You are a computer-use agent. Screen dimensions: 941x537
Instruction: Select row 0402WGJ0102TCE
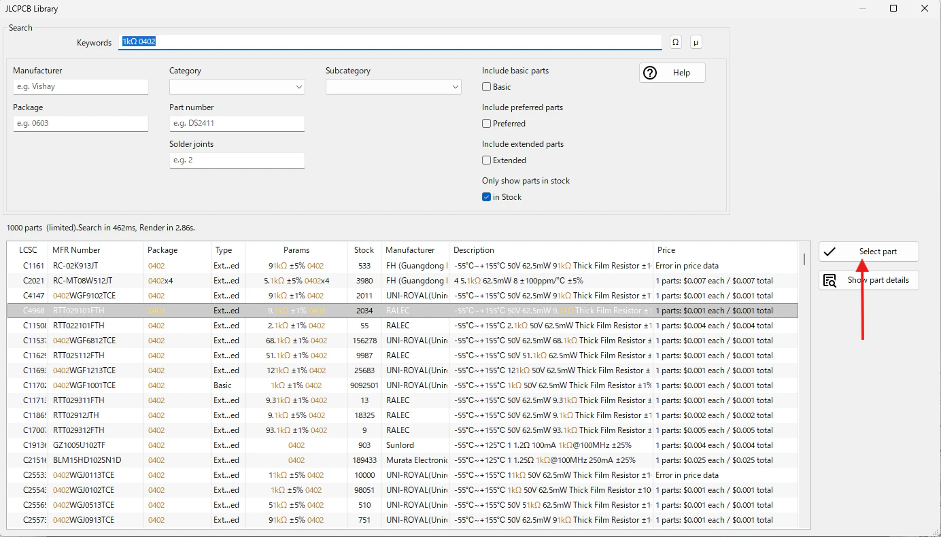click(403, 490)
